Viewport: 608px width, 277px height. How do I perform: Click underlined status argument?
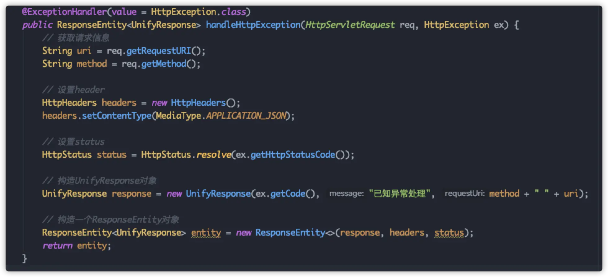tap(449, 232)
